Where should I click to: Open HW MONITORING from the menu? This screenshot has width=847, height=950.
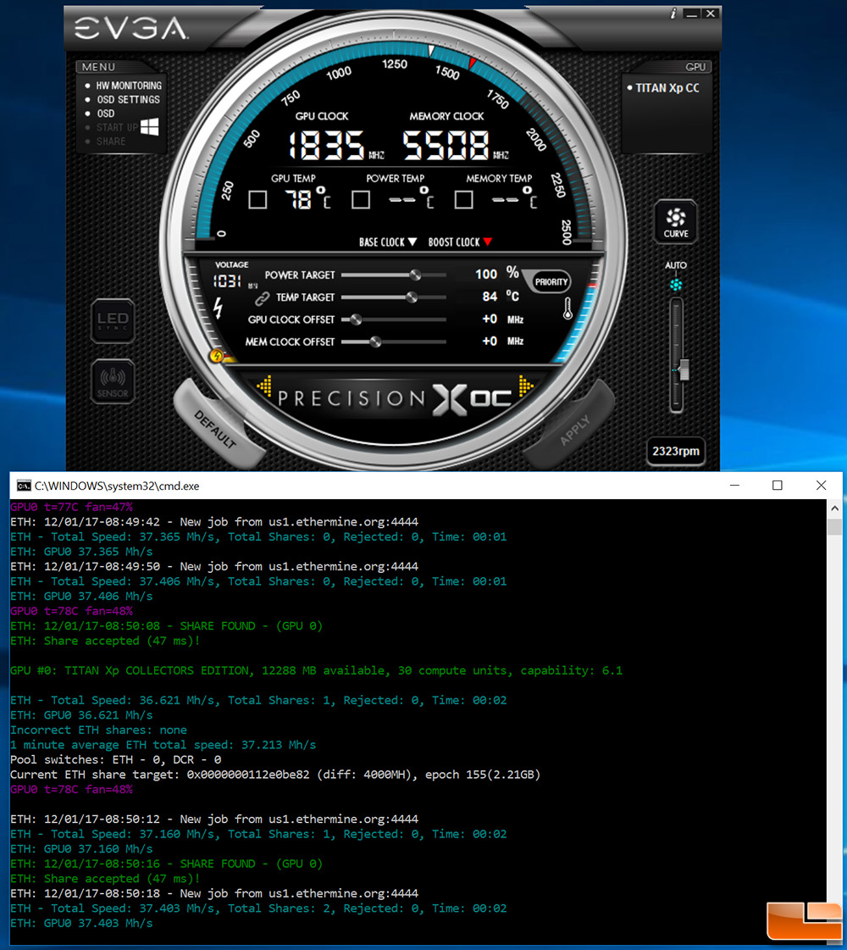click(x=129, y=86)
